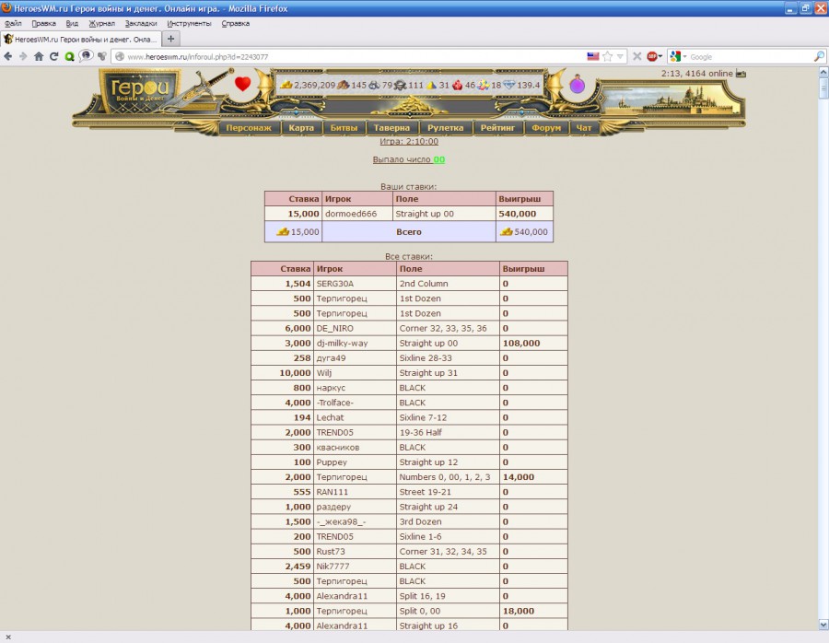Image resolution: width=829 pixels, height=643 pixels.
Task: Reload the page with the refresh icon
Action: pos(54,56)
